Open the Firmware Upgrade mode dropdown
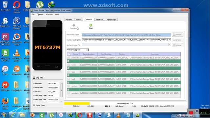210x118 pixels. [77, 50]
